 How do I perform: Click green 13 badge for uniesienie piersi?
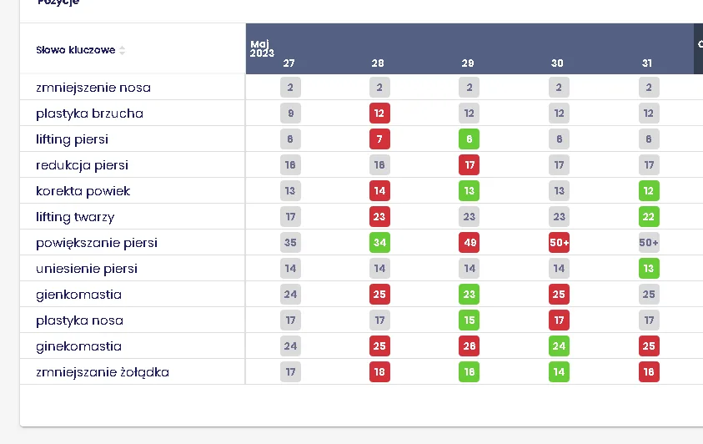(x=649, y=269)
